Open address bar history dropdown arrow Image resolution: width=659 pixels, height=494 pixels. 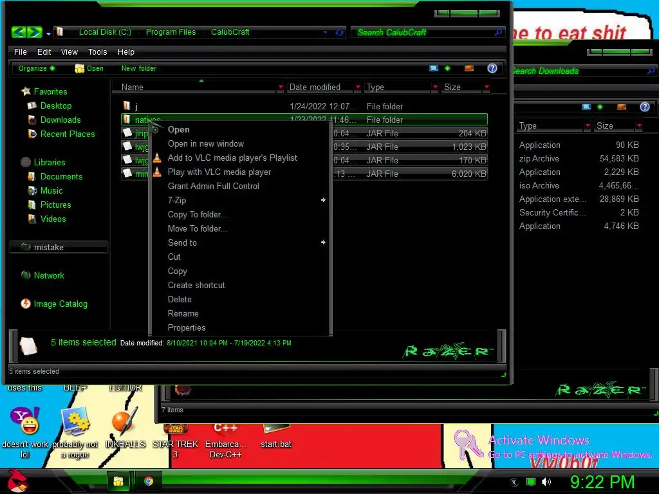click(325, 32)
